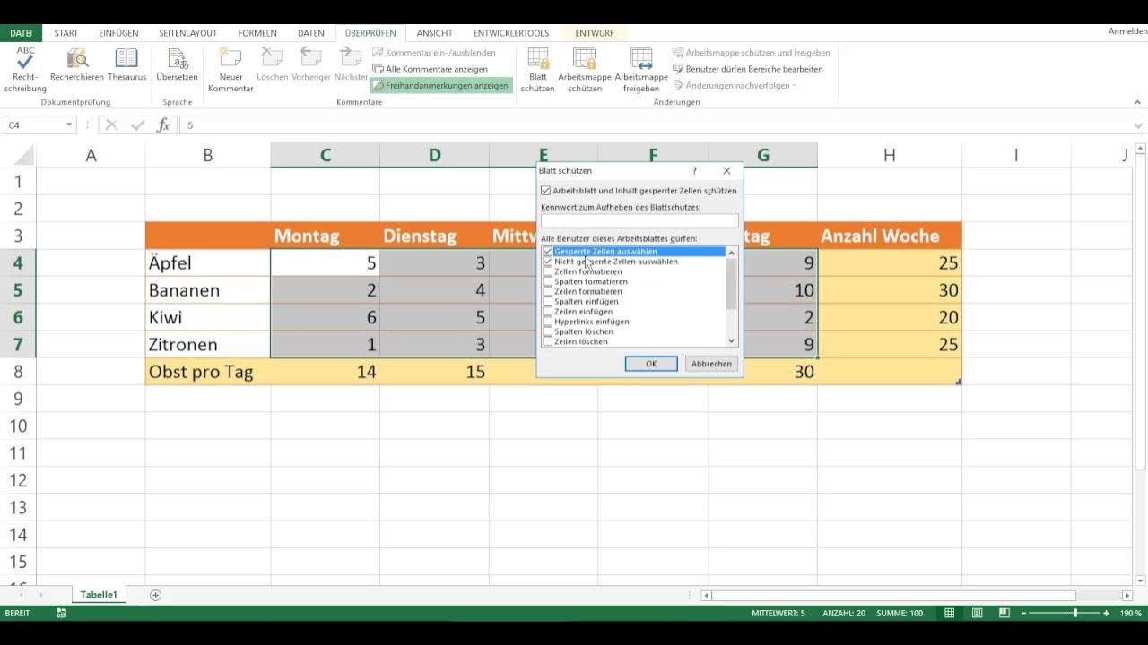This screenshot has width=1148, height=645.
Task: Open the EINFÜGEN tab
Action: pyautogui.click(x=118, y=33)
